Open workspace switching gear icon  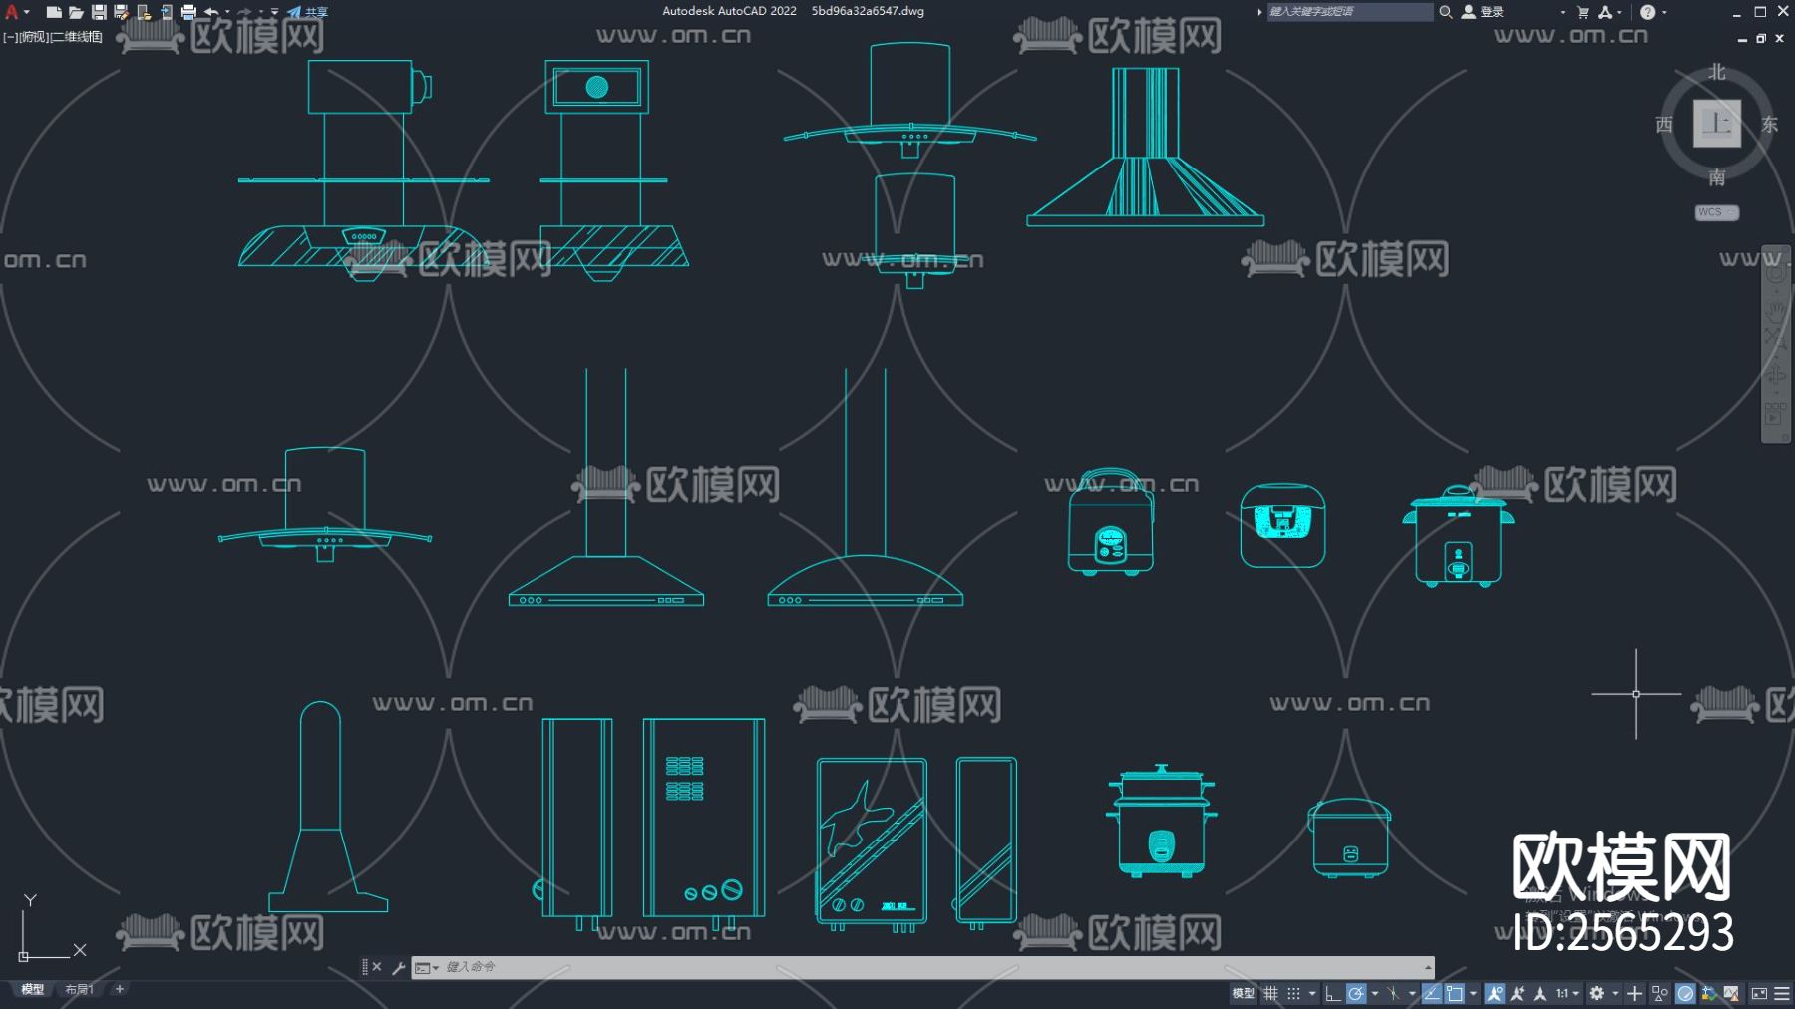(x=1596, y=993)
